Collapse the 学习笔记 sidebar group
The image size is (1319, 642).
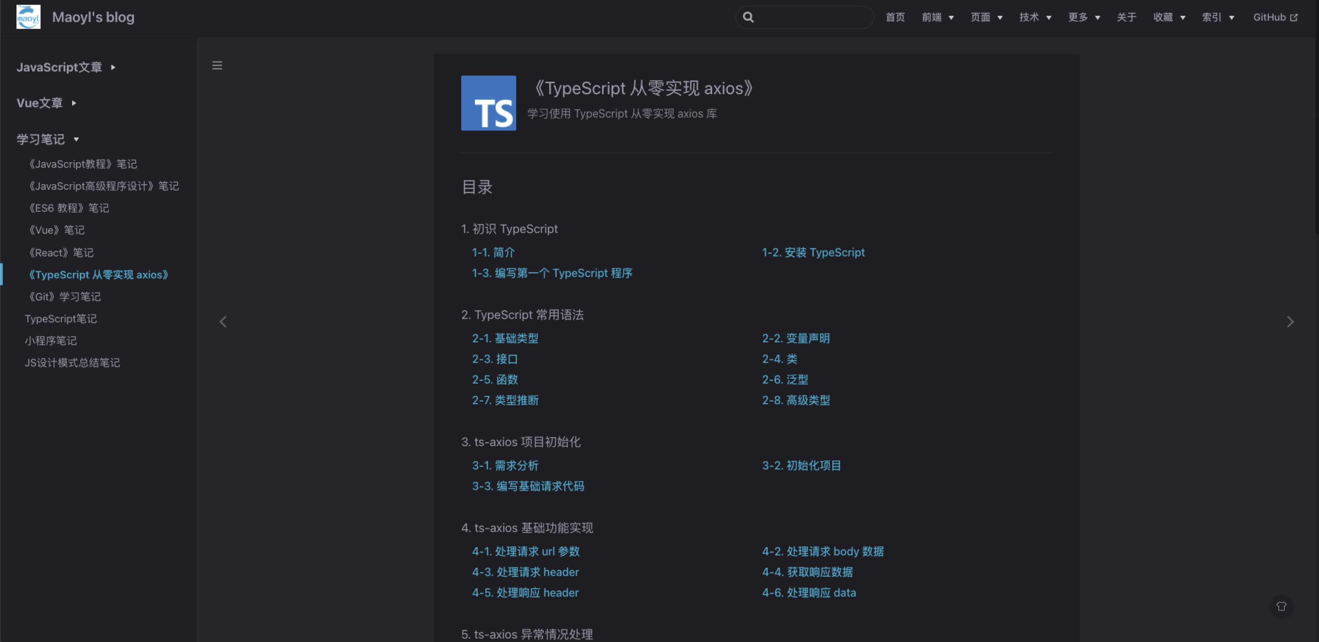(48, 139)
